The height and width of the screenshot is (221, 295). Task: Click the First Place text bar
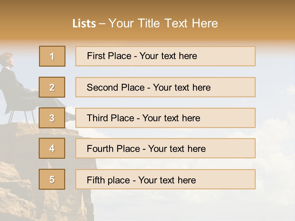(x=165, y=56)
